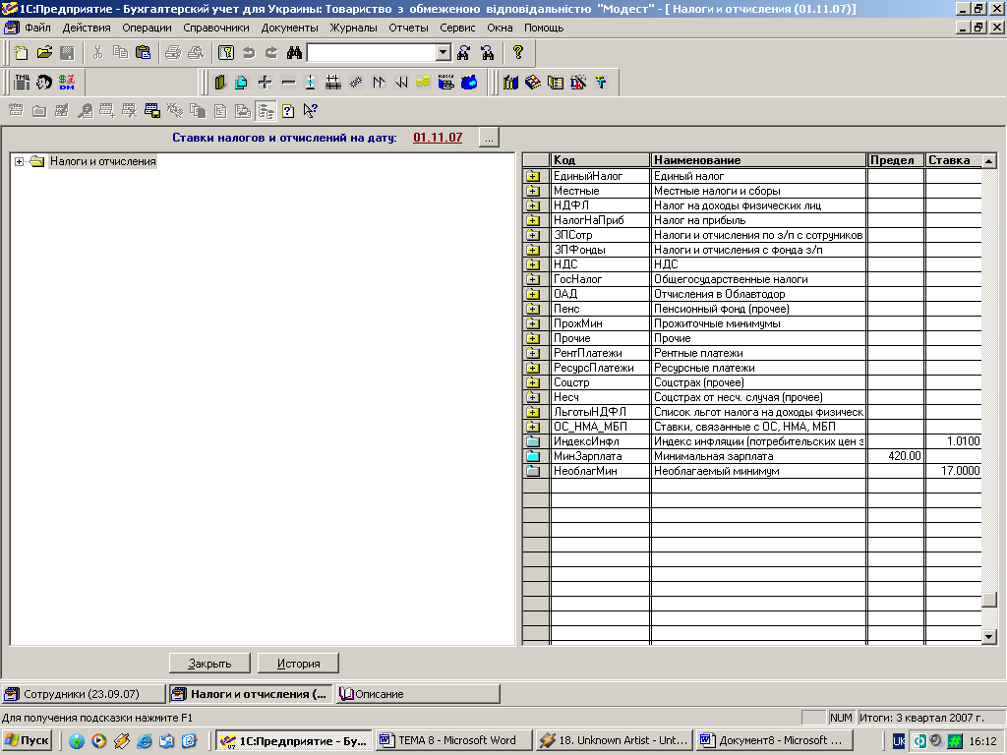Open the Сервис menu
Viewport: 1007px width, 755px height.
pyautogui.click(x=457, y=28)
